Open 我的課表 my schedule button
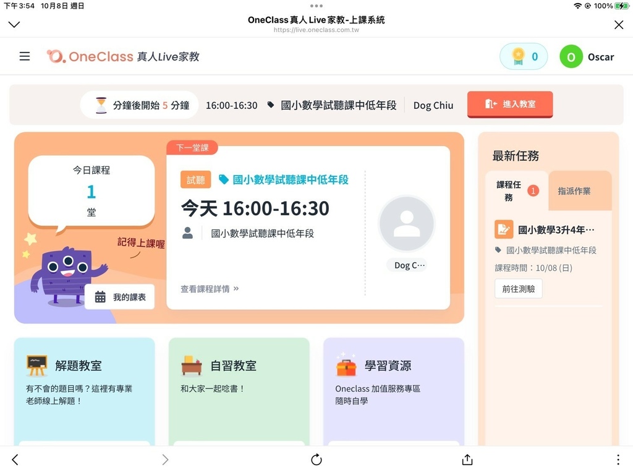This screenshot has width=633, height=475. coord(119,297)
